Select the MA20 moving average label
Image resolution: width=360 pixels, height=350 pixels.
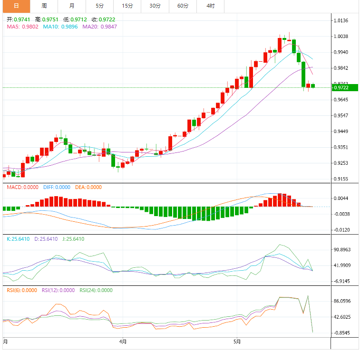point(99,27)
